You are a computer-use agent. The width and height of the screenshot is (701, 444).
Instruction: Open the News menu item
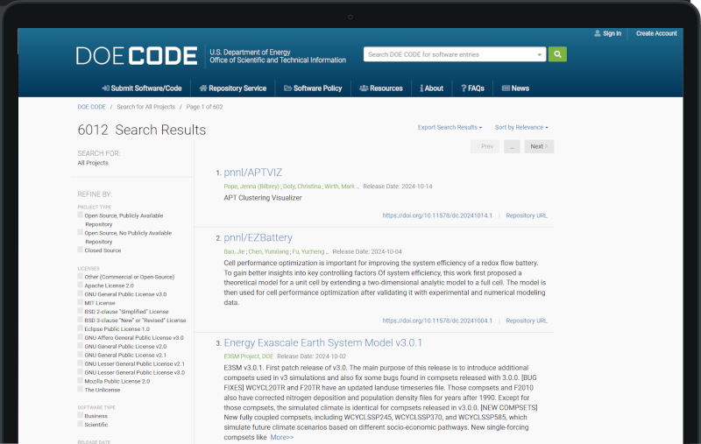tap(515, 88)
